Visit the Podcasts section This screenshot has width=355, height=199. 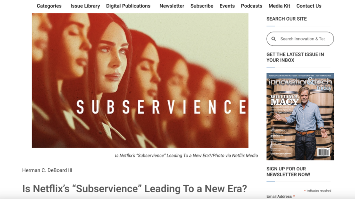[x=251, y=6]
